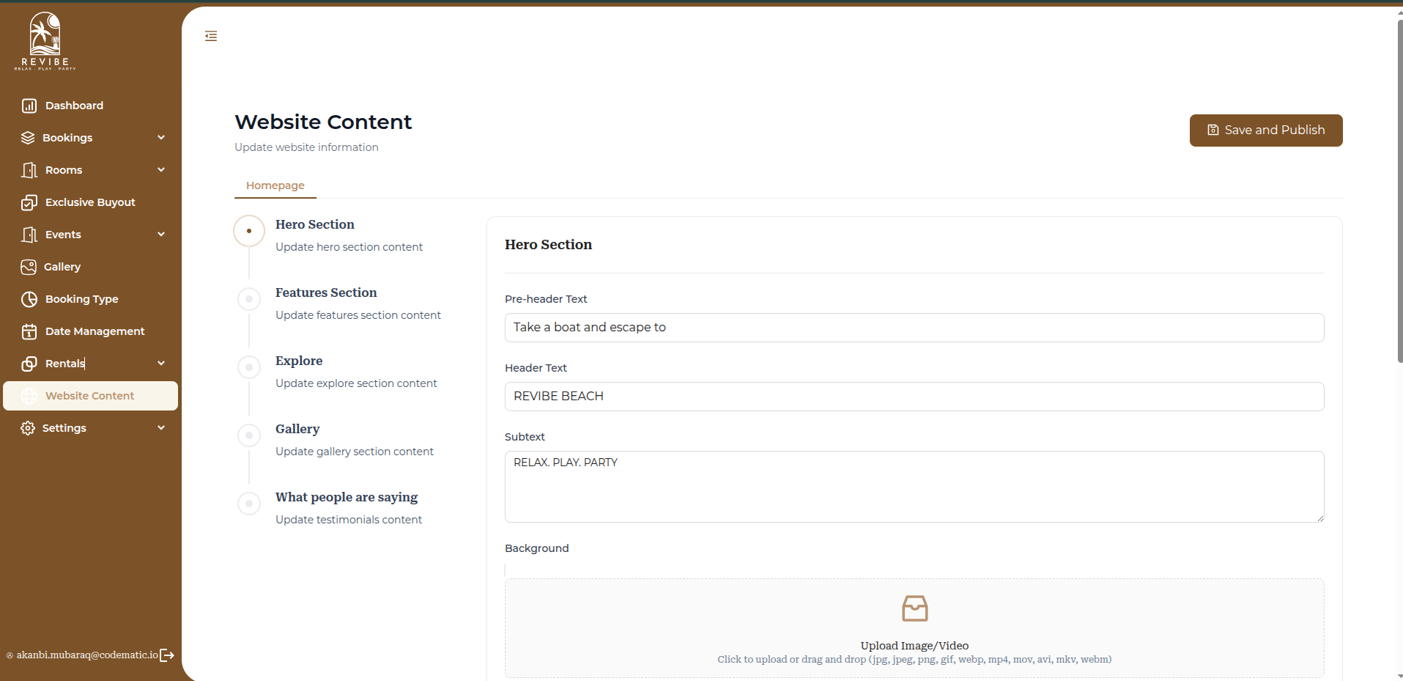
Task: Select the Website Content menu item
Action: point(91,396)
